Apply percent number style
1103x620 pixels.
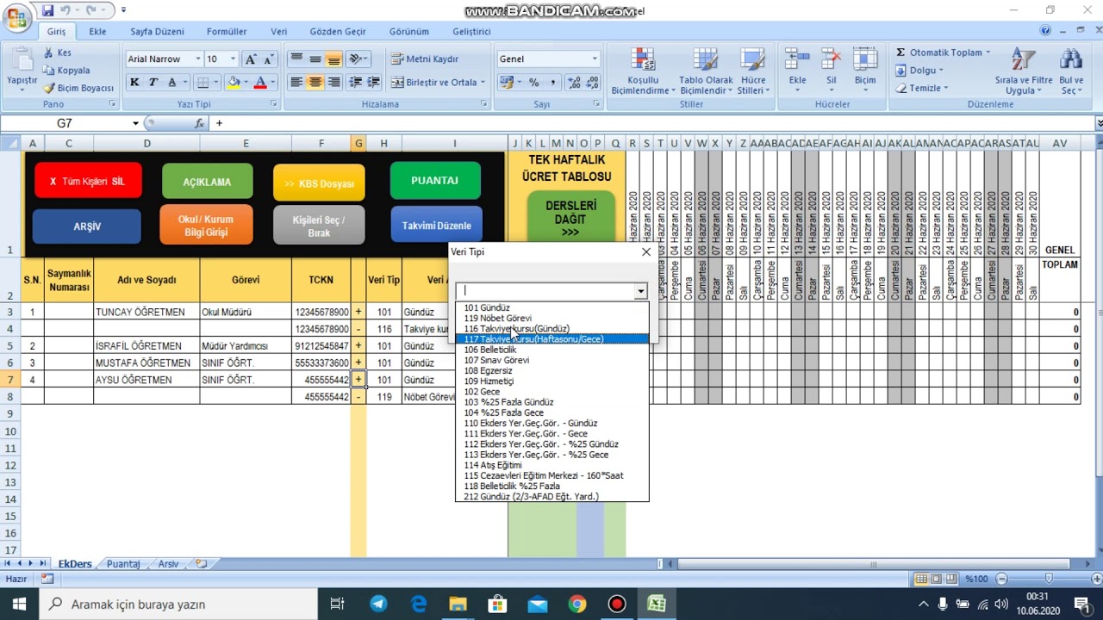coord(533,83)
